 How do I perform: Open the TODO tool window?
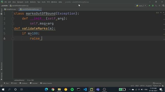coord(14,83)
